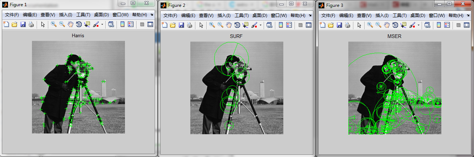This screenshot has width=474, height=157.
Task: Select Edit Plot arrow tool in Figure 2
Action: point(201,25)
